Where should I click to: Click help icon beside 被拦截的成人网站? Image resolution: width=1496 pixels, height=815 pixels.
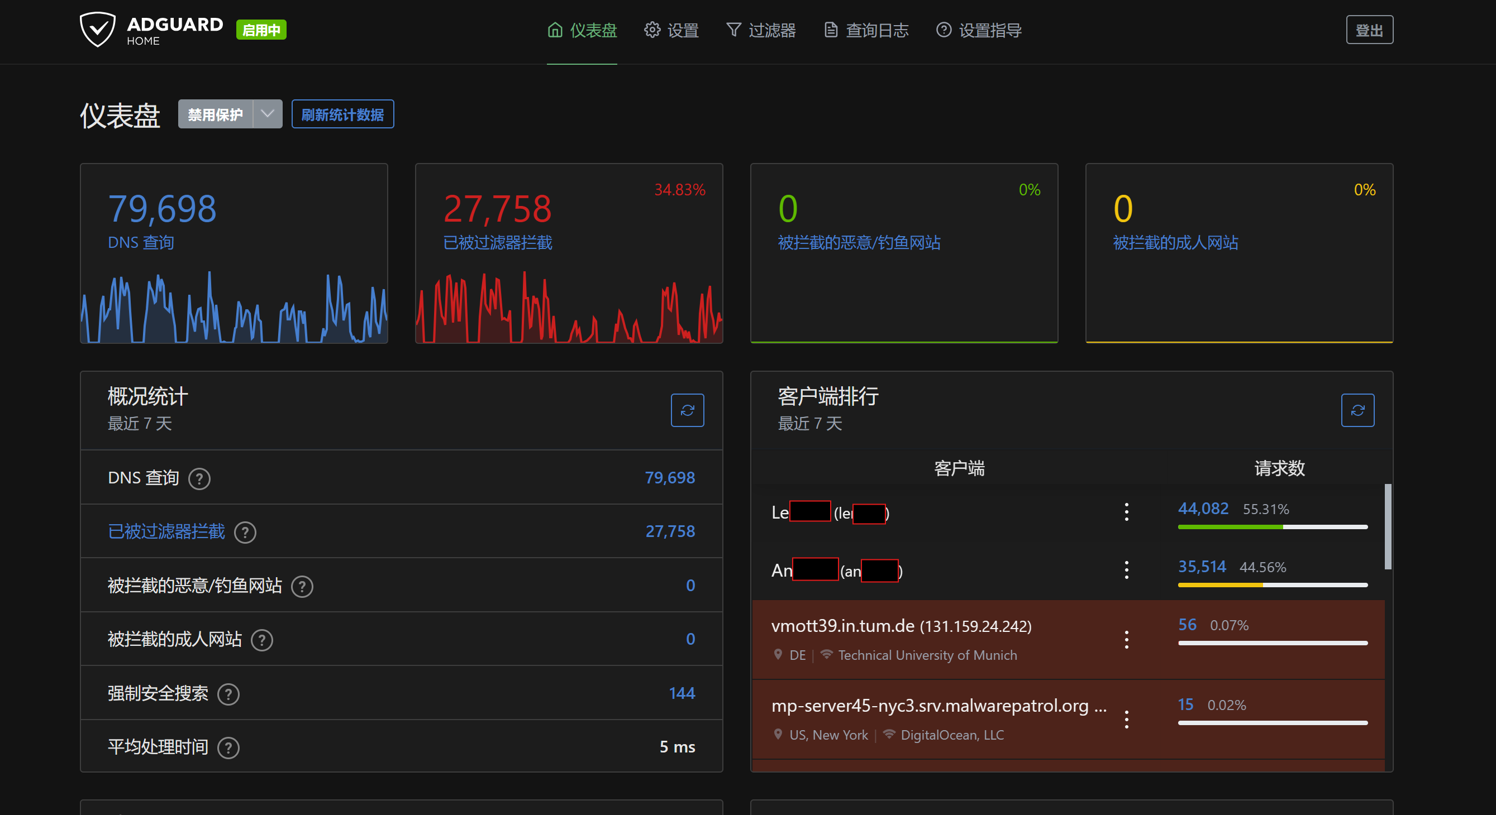(262, 640)
